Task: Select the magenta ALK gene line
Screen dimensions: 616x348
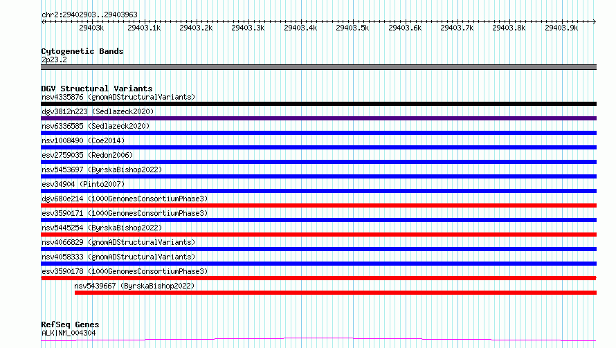Action: point(318,339)
